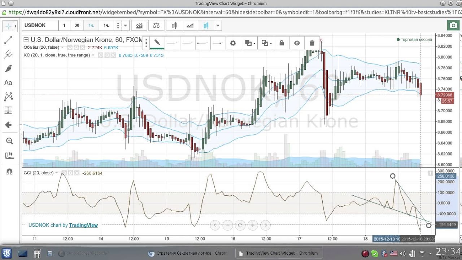Open the KDE application launcher
The height and width of the screenshot is (260, 462).
pyautogui.click(x=7, y=253)
